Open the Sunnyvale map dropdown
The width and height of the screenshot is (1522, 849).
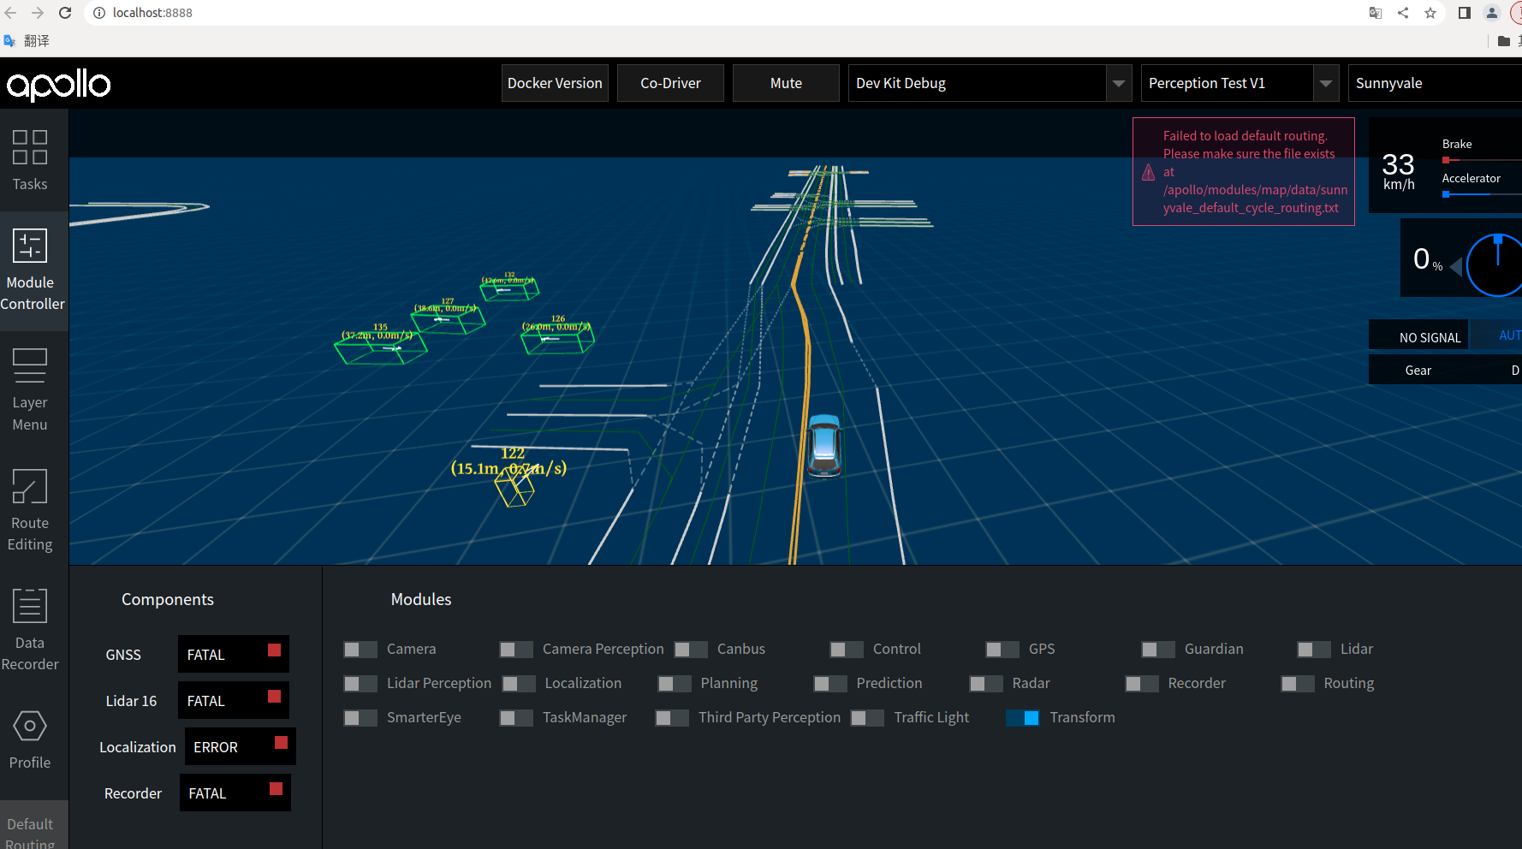[1435, 83]
